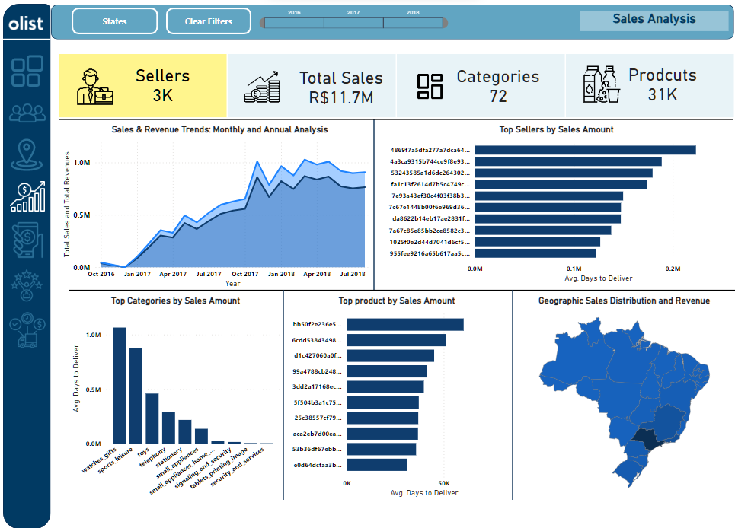Click the olist logo

click(26, 24)
